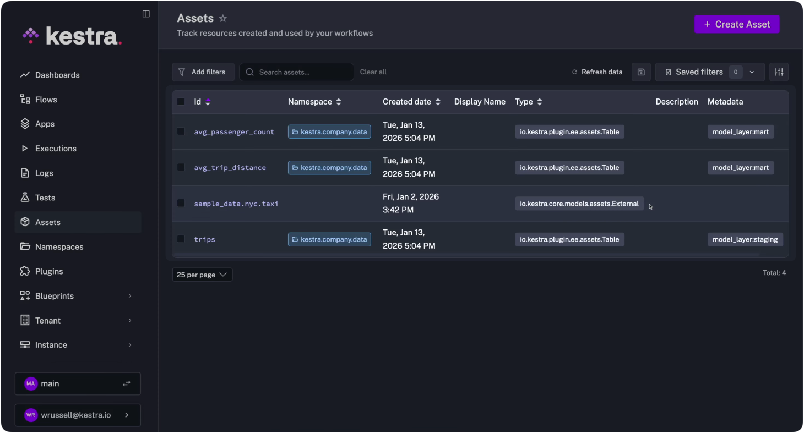Click the save filter disk icon
The image size is (804, 433).
pyautogui.click(x=641, y=72)
